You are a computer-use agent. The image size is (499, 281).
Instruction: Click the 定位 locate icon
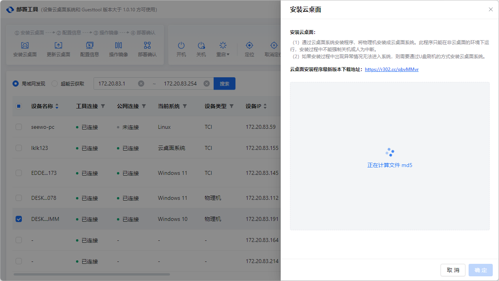pyautogui.click(x=249, y=46)
